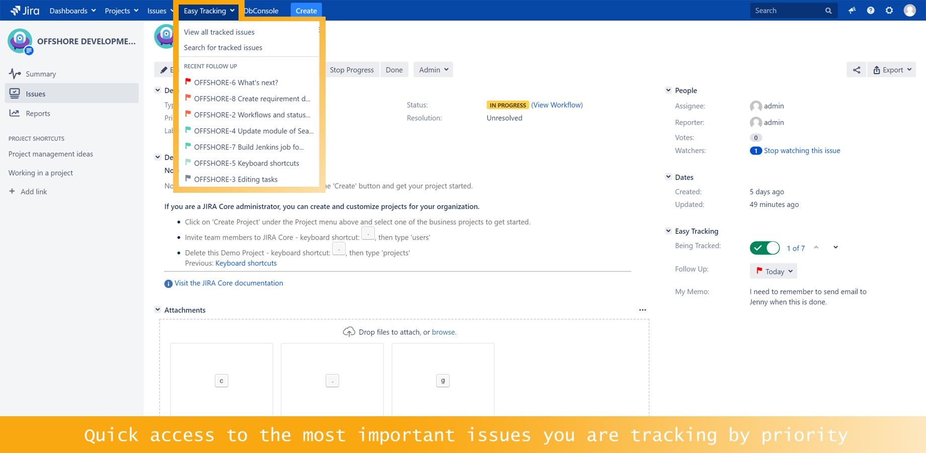This screenshot has width=926, height=453.
Task: Click the Offshore Development project avatar
Action: pyautogui.click(x=20, y=41)
